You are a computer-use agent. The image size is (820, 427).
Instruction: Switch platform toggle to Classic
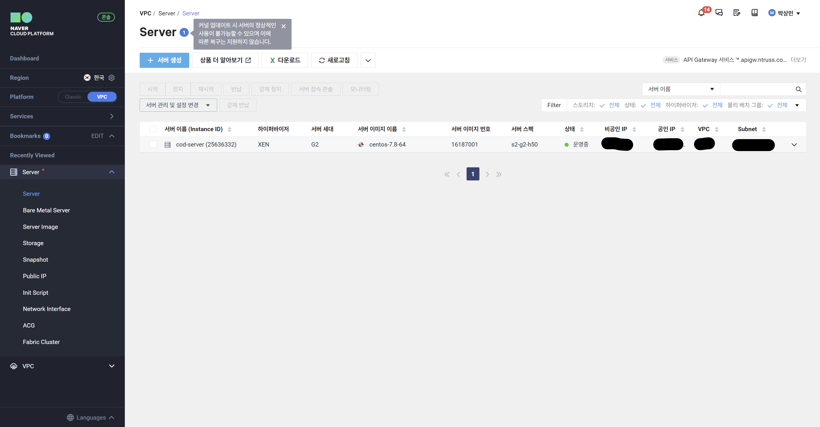tap(73, 97)
